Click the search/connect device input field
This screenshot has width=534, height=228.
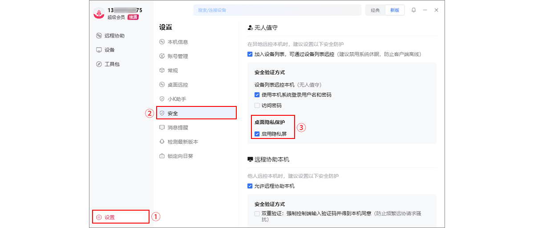coord(277,10)
